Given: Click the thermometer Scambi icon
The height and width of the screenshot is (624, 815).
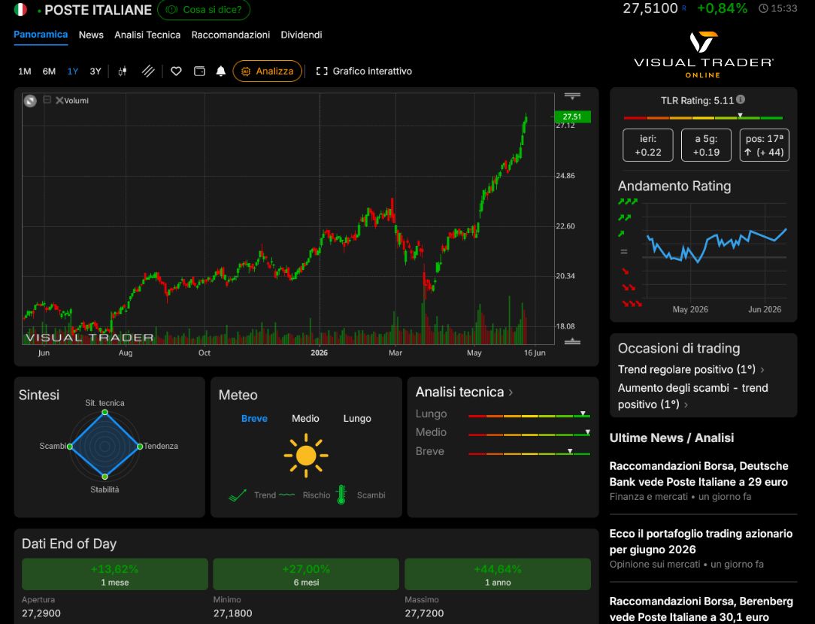Looking at the screenshot, I should [x=341, y=495].
